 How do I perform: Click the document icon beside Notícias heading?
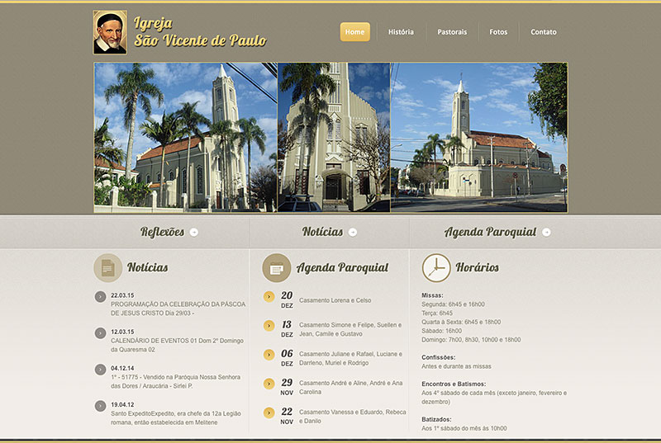[107, 267]
